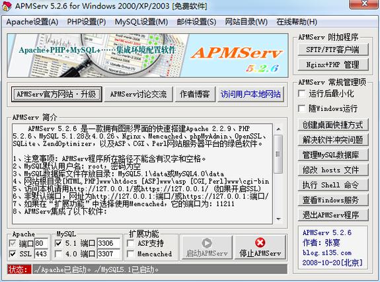Click the 状态： status label
The width and height of the screenshot is (380, 282).
pyautogui.click(x=19, y=269)
